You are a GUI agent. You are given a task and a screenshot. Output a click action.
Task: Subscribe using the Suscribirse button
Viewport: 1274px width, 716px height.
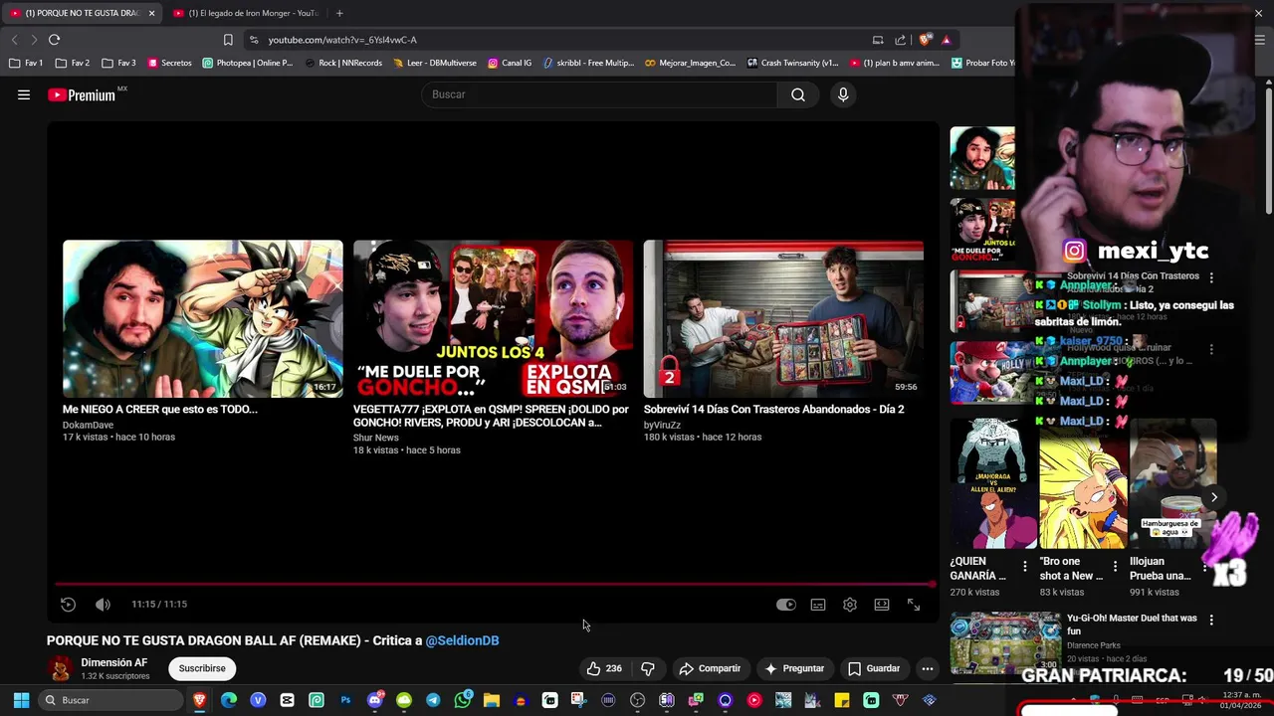click(x=202, y=668)
